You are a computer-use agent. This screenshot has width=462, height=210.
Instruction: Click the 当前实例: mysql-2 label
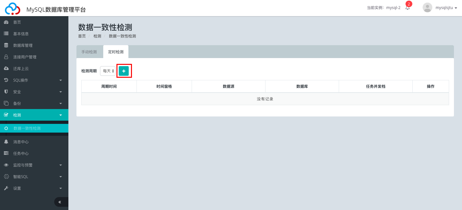(x=384, y=8)
